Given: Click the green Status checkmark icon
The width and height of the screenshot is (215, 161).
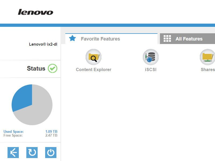Looking at the screenshot, I should click(x=52, y=68).
